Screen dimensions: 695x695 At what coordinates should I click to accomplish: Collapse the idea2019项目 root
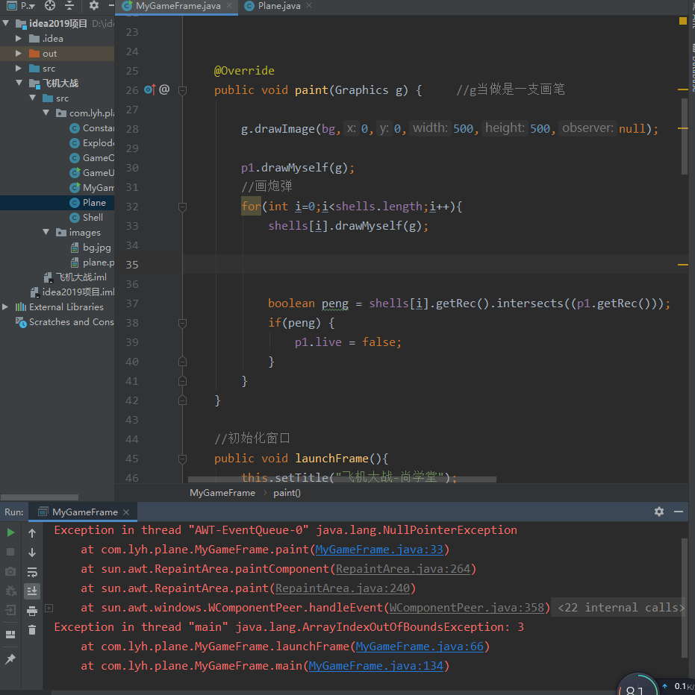coord(6,22)
